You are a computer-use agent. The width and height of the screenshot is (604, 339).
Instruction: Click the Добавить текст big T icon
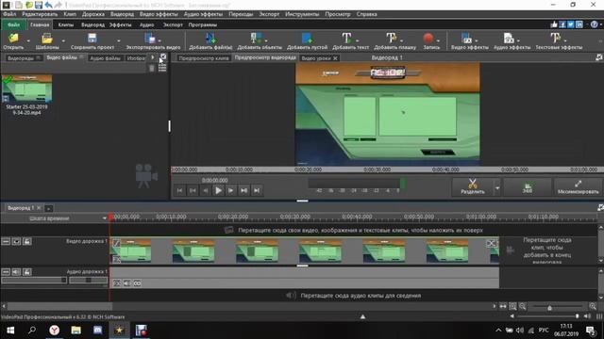click(x=346, y=38)
